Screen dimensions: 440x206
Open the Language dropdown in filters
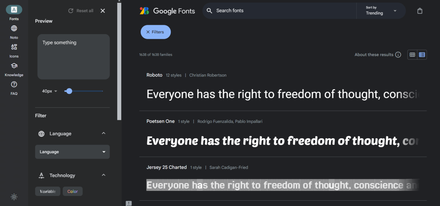pyautogui.click(x=72, y=152)
